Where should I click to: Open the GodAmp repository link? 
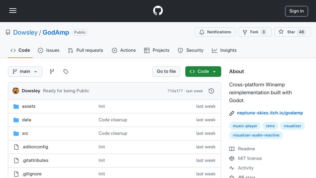click(56, 32)
